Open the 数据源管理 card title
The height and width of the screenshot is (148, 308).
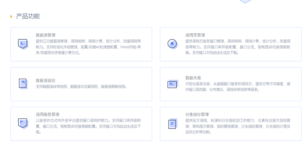[46, 35]
